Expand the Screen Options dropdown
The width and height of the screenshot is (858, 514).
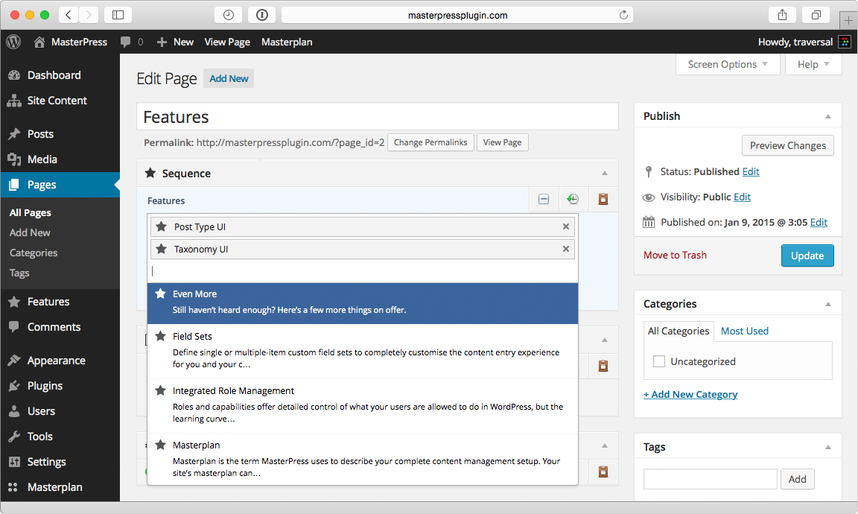pos(728,65)
